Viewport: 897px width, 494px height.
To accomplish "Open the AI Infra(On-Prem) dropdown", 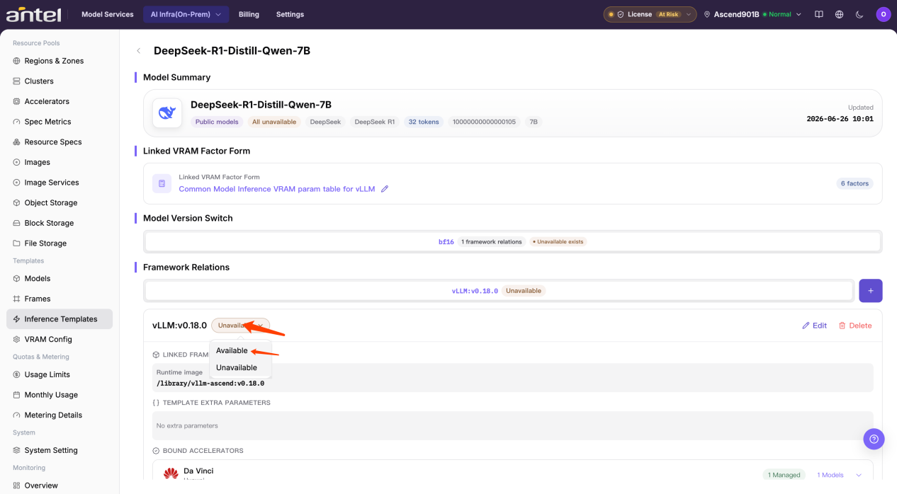I will tap(186, 14).
